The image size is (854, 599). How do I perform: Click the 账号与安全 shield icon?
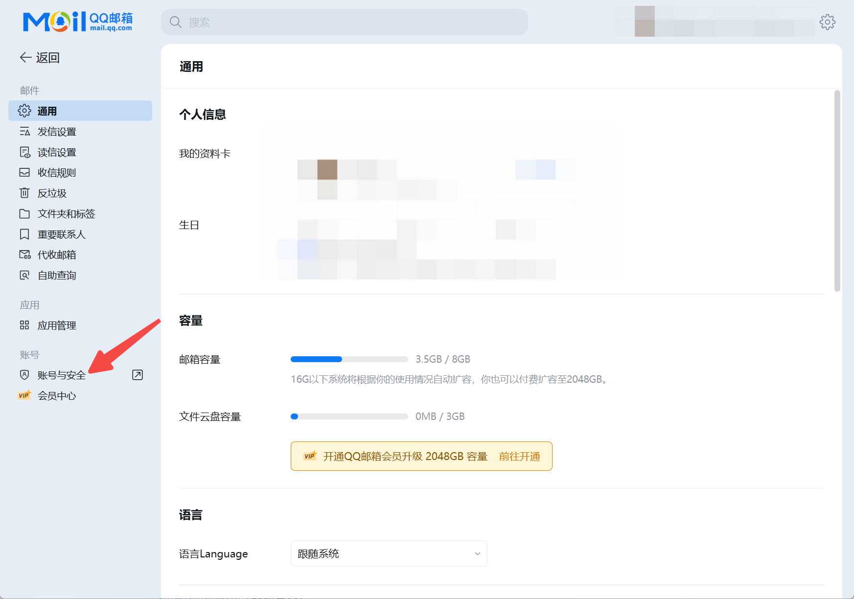(x=24, y=375)
